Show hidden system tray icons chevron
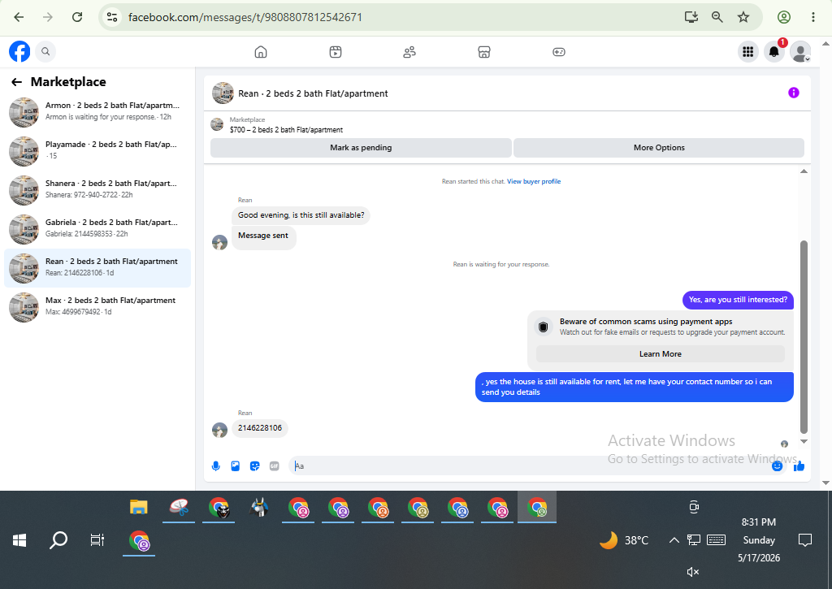The width and height of the screenshot is (832, 589). 674,540
